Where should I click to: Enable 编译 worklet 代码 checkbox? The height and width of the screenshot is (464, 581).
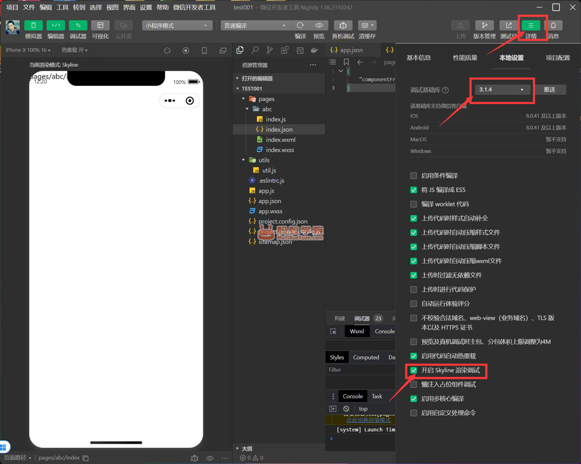click(x=414, y=204)
